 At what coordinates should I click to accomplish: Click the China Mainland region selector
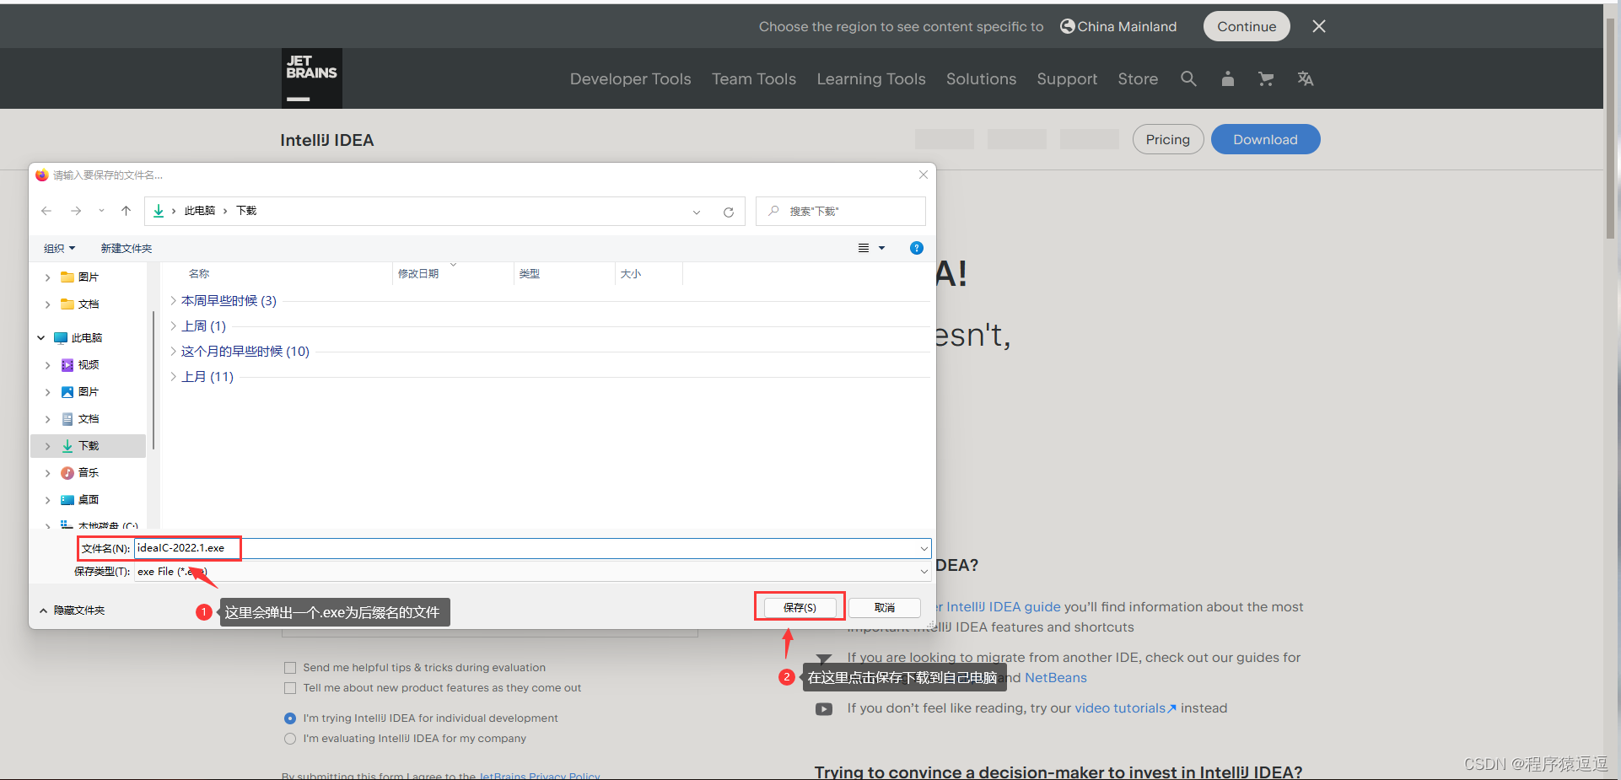(x=1118, y=26)
